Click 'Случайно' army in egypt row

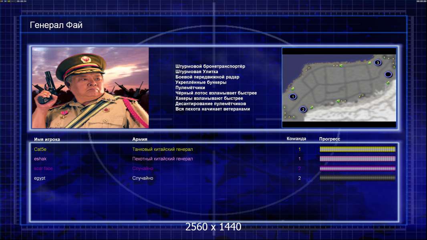point(143,178)
